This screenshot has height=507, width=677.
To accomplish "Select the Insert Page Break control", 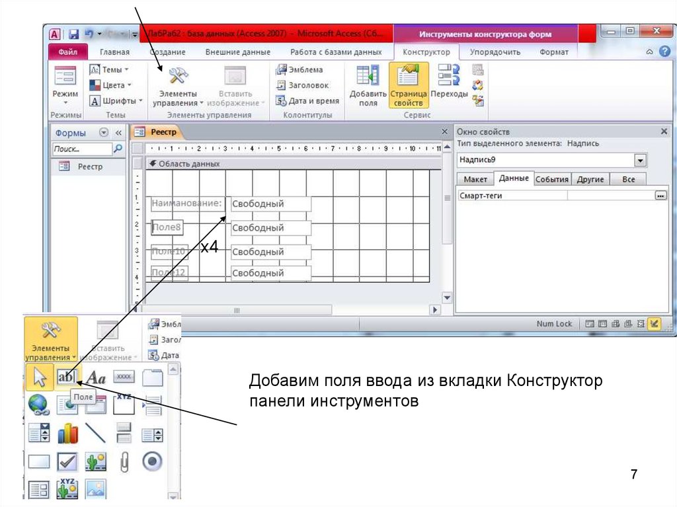I will [153, 405].
